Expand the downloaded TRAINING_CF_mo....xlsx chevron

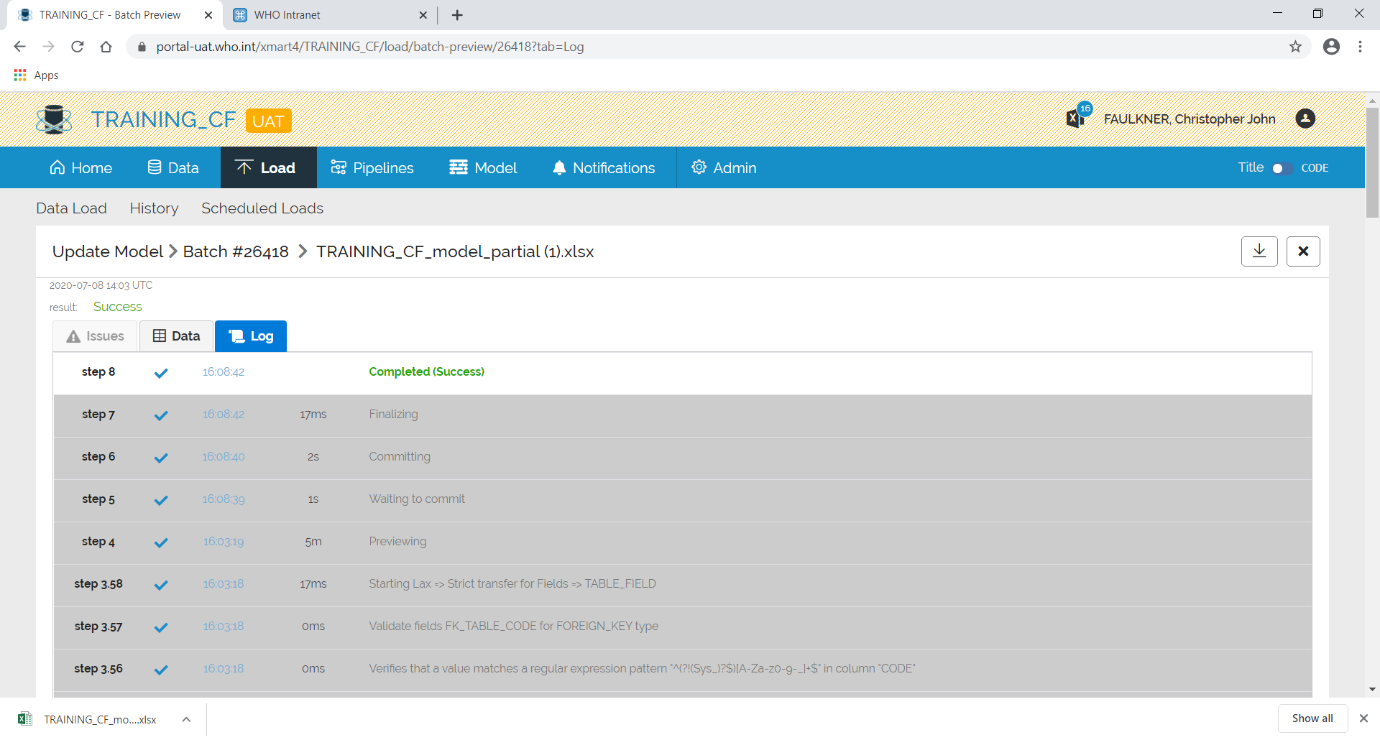click(x=186, y=718)
